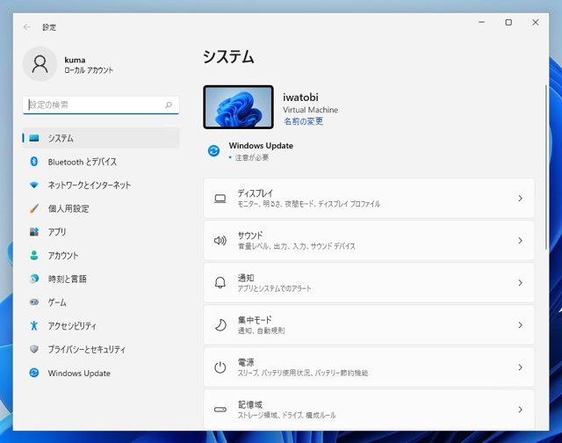
Task: Open 集中モード via its chevron
Action: (x=520, y=325)
